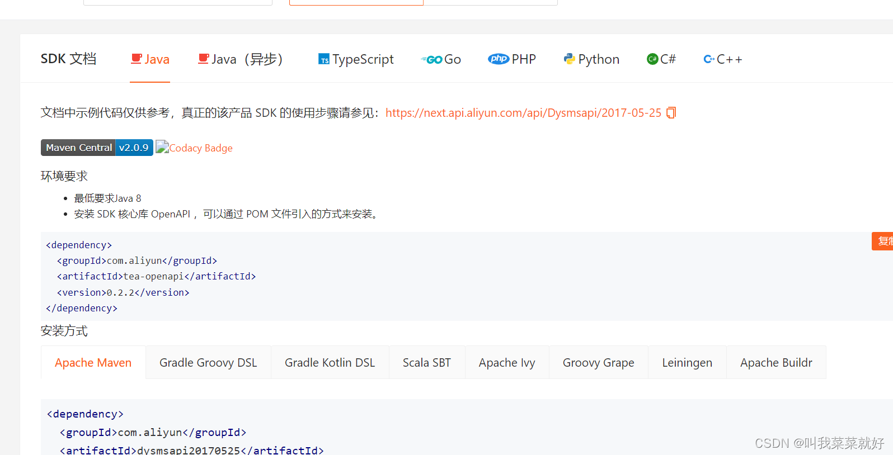
Task: Click the PHP logo icon
Action: 499,59
